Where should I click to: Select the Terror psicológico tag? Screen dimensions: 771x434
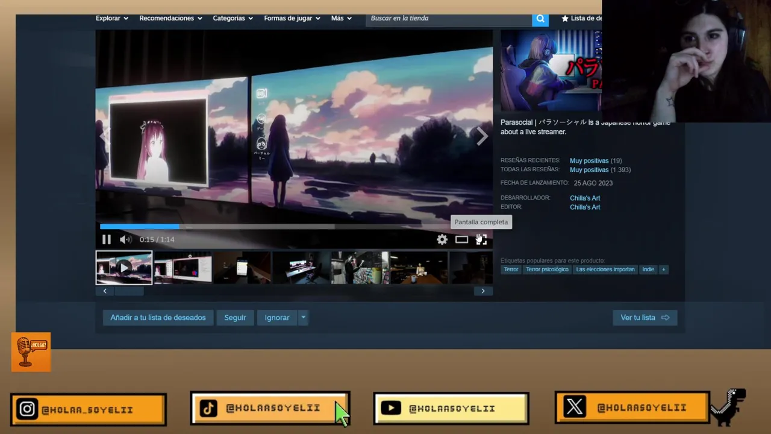click(x=547, y=269)
